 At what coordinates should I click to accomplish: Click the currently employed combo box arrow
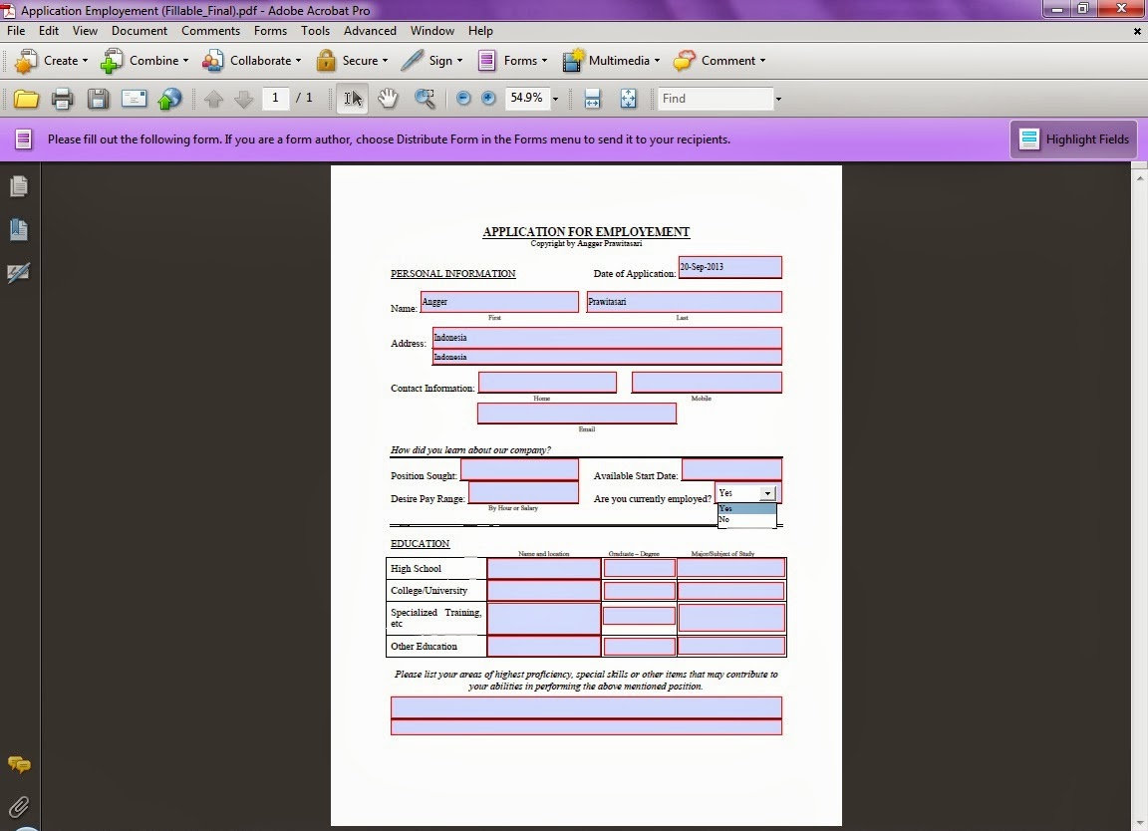tap(766, 493)
